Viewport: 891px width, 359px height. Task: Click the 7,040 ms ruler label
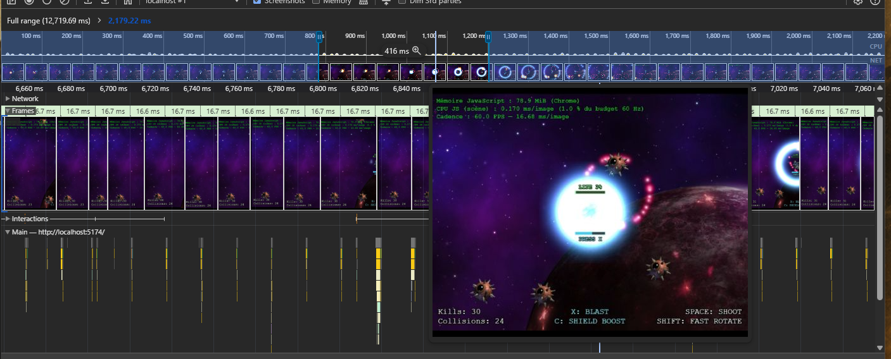pyautogui.click(x=826, y=89)
